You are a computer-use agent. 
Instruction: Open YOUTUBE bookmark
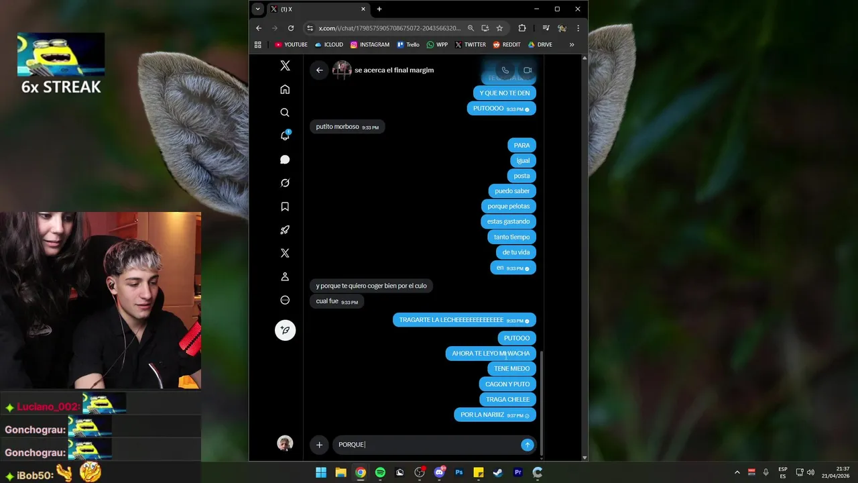(291, 45)
